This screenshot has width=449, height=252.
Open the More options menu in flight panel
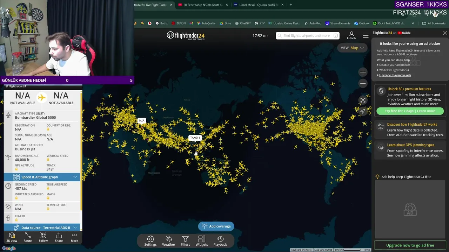pyautogui.click(x=74, y=237)
